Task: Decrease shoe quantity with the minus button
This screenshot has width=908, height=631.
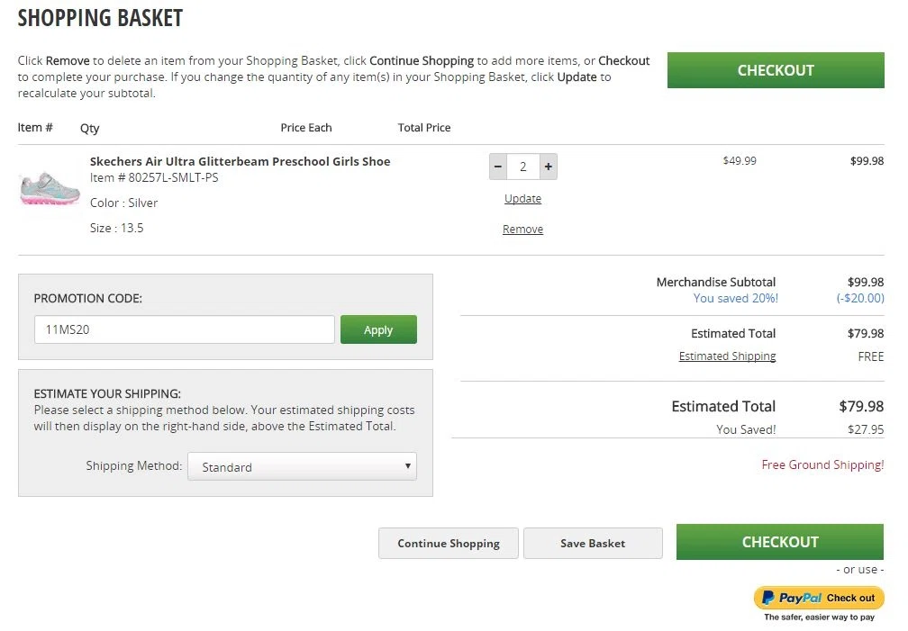Action: (x=498, y=167)
